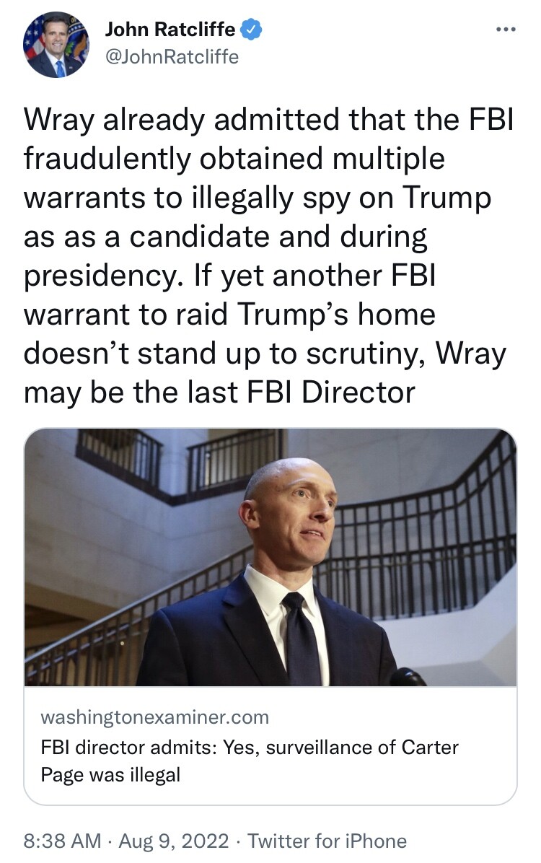Viewport: 541px width, 863px height.
Task: Click the tweet line "fraudulently obtained multiple"
Action: 234,159
